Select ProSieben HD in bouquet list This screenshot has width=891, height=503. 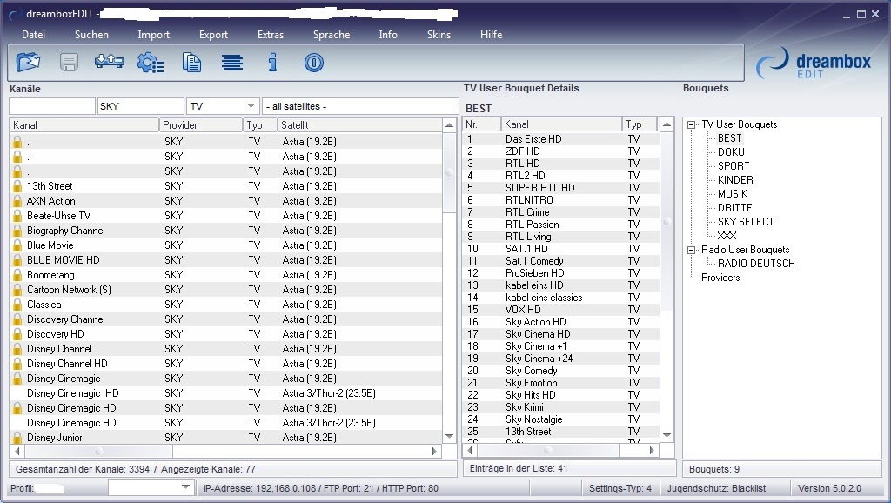click(x=561, y=272)
